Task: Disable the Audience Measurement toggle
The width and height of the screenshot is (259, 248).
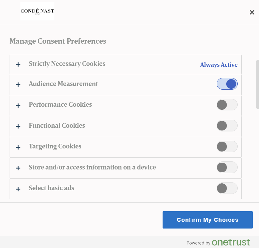Action: [x=227, y=84]
